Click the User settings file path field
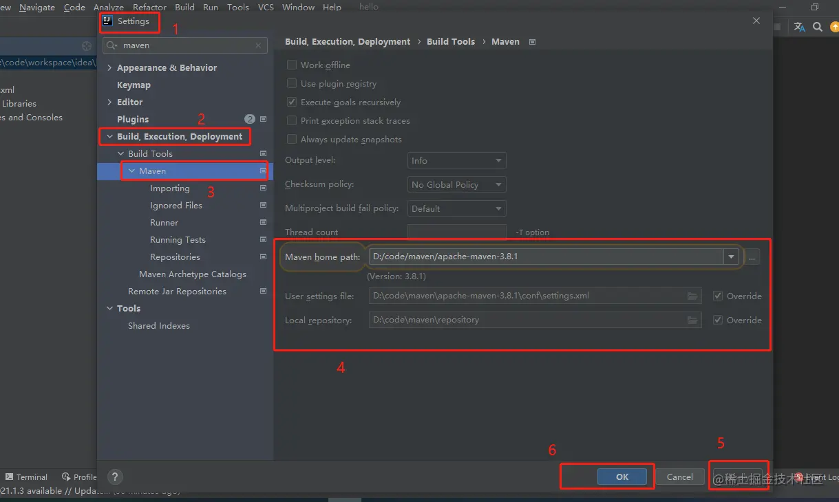The image size is (839, 502). pos(535,296)
